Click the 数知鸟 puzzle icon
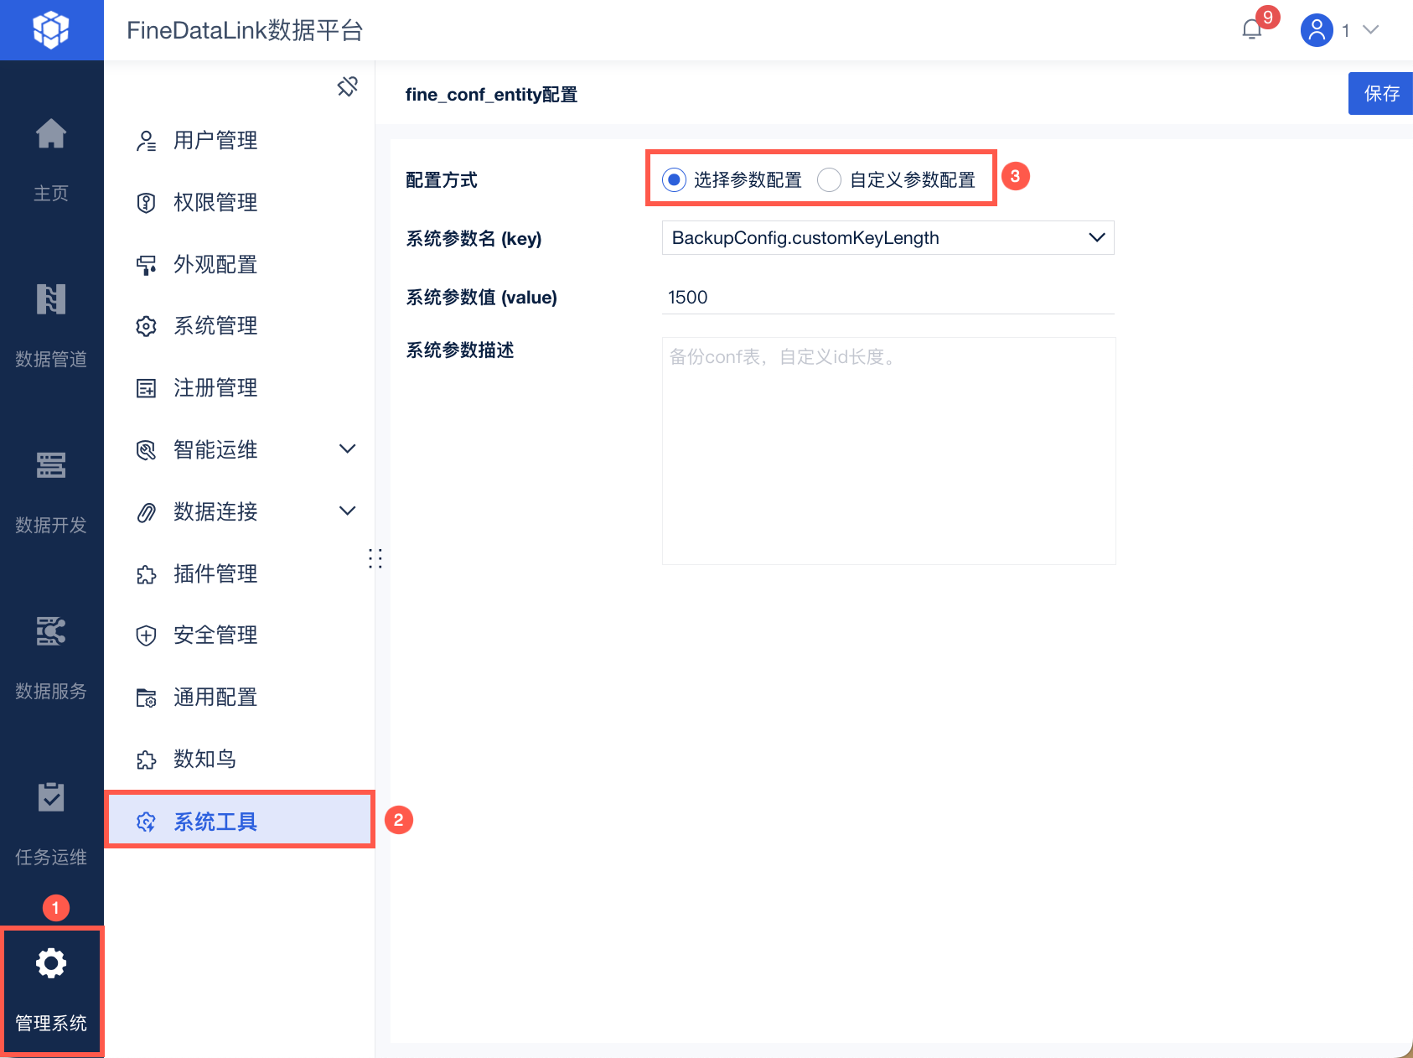This screenshot has height=1058, width=1413. (147, 760)
